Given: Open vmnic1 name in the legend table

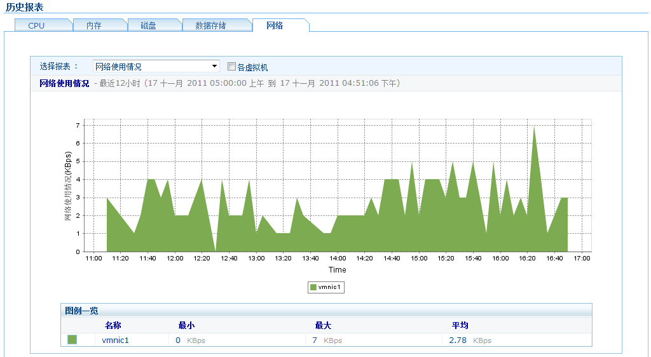Looking at the screenshot, I should click(116, 340).
